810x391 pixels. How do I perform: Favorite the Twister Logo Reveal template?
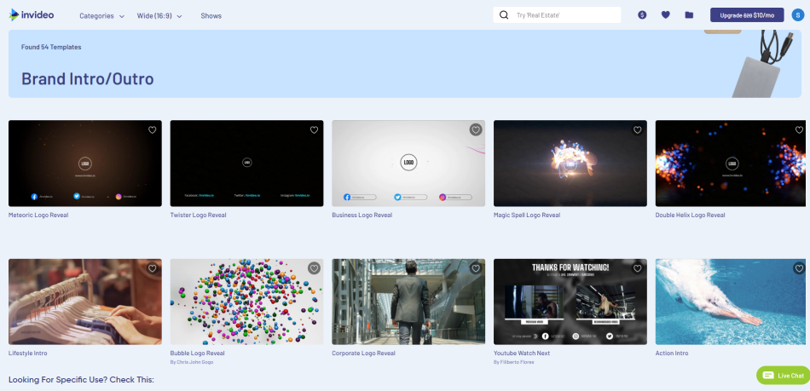pyautogui.click(x=314, y=130)
